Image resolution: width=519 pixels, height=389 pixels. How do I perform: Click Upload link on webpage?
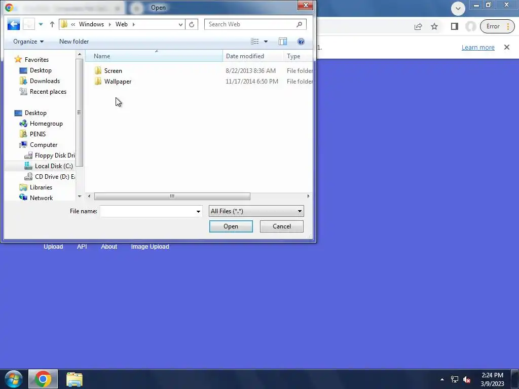[x=53, y=247]
